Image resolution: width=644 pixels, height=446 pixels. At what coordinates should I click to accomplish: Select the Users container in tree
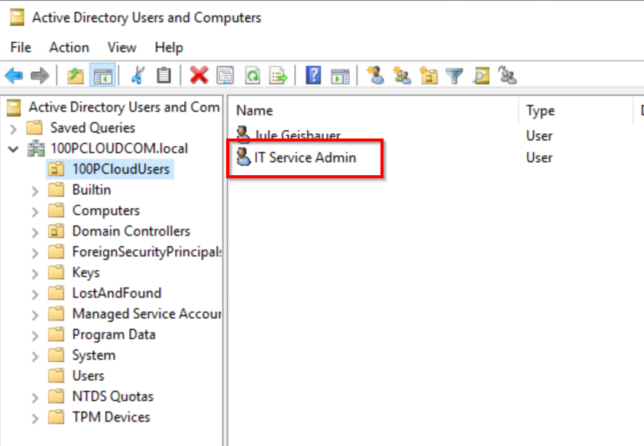(88, 376)
